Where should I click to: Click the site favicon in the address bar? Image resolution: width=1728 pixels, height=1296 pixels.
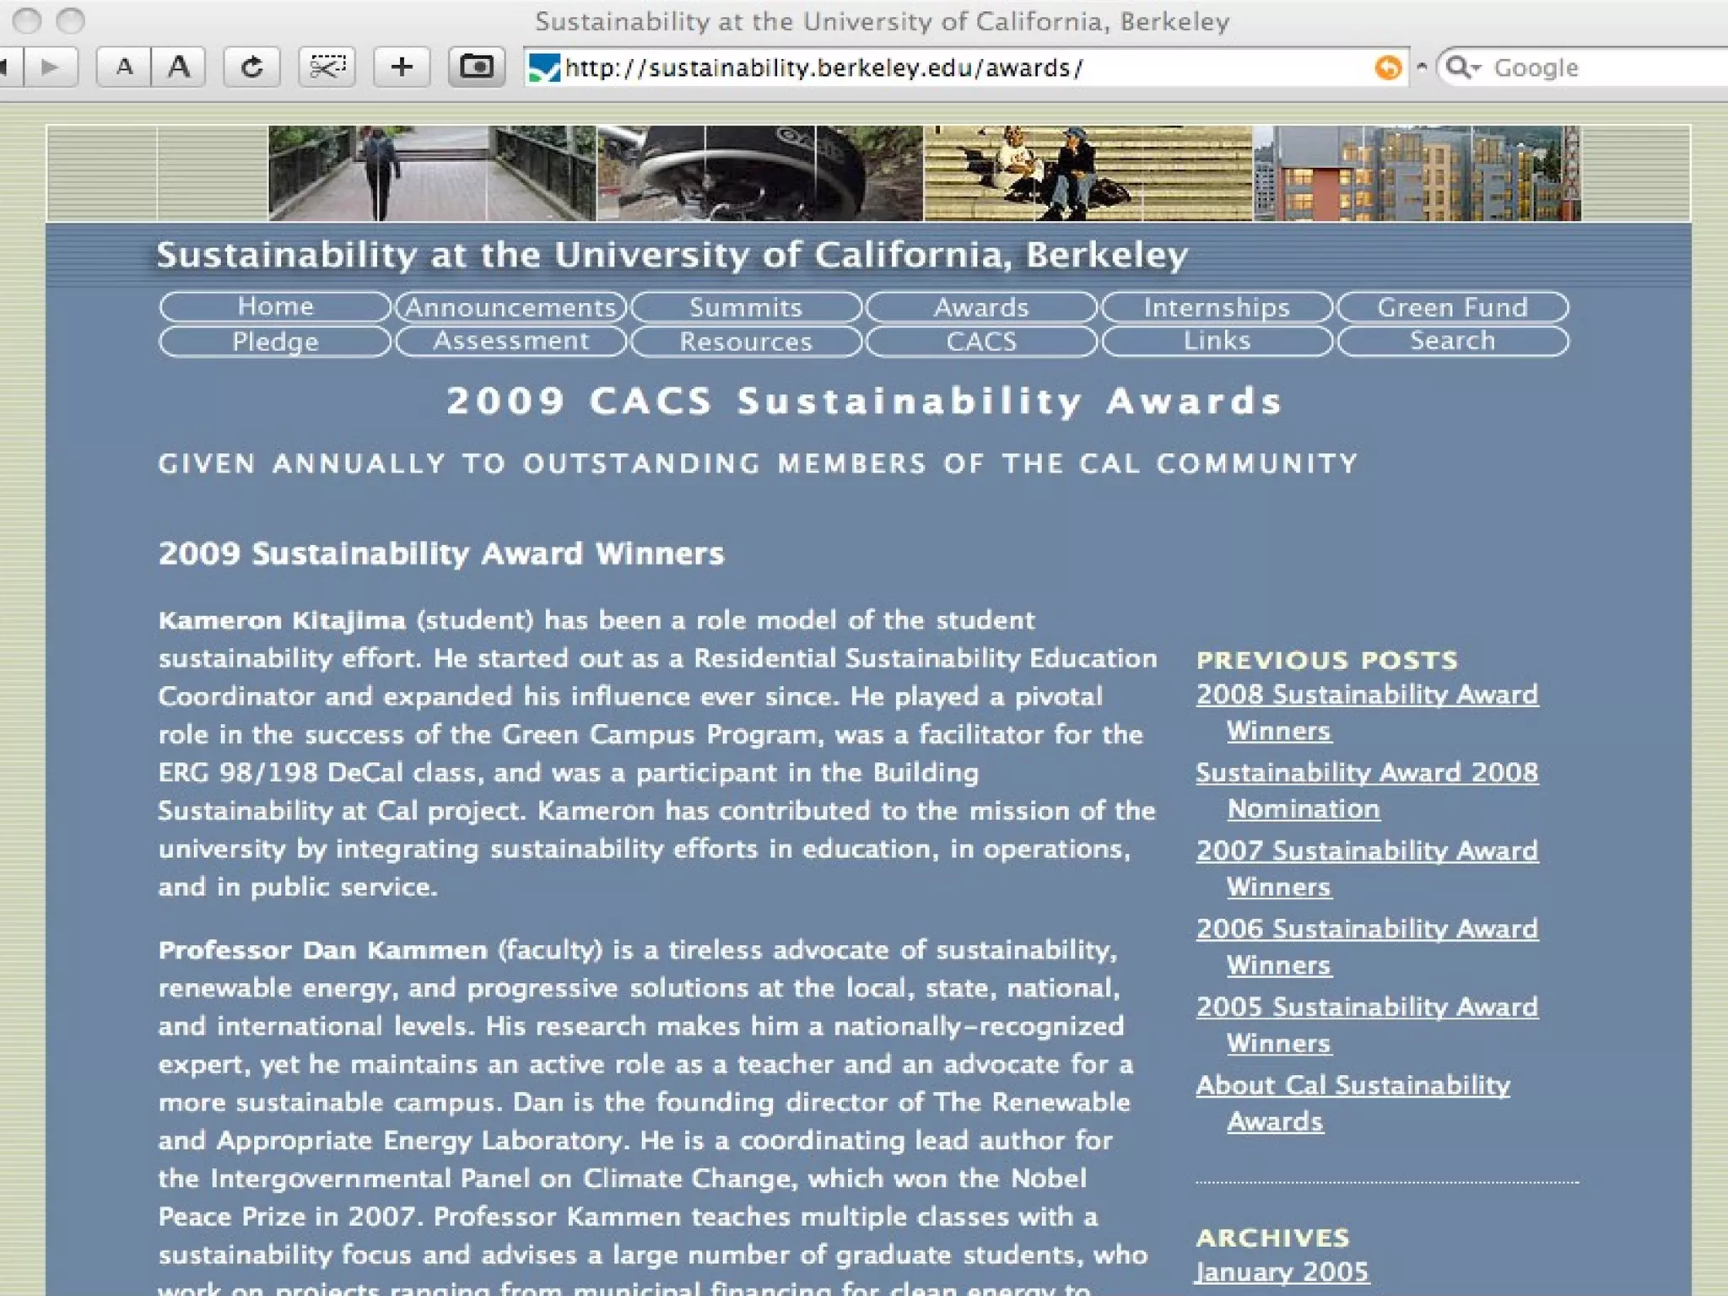(x=543, y=67)
